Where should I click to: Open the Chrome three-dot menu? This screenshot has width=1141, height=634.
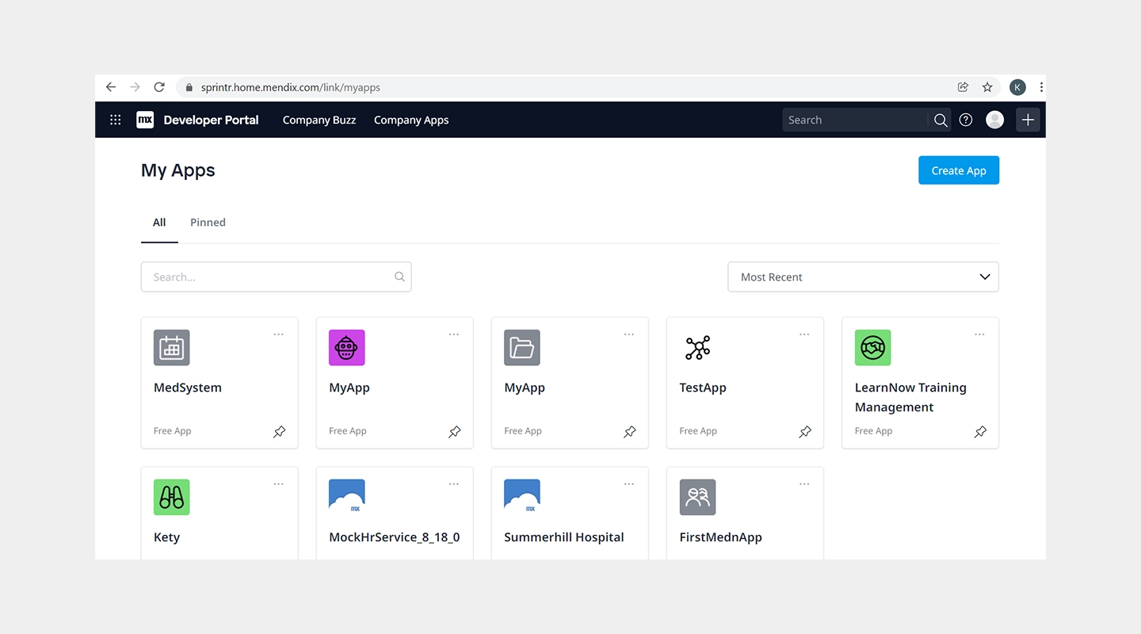1040,87
